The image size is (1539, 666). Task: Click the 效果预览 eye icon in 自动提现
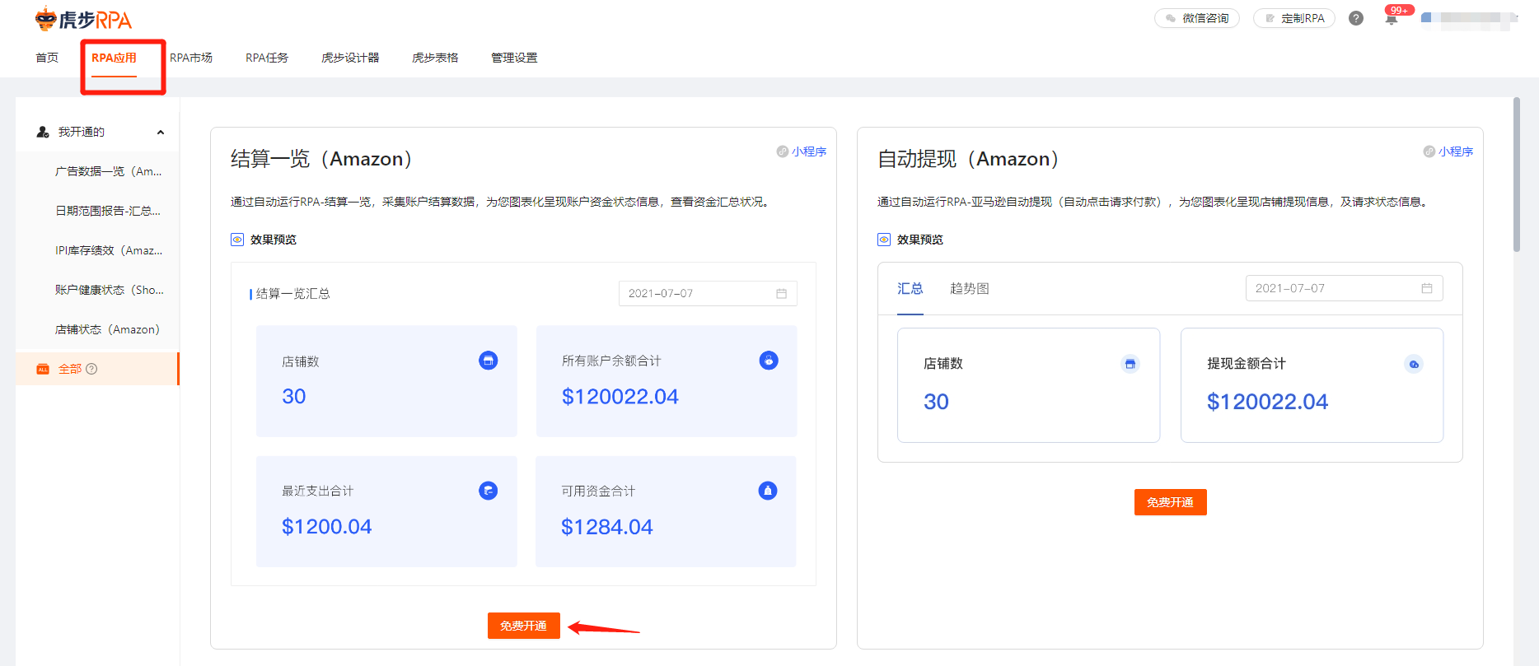[x=884, y=240]
